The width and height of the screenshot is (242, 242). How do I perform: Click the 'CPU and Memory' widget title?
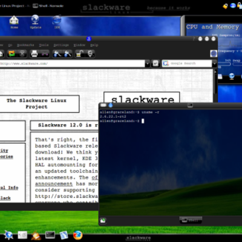[x=212, y=27]
